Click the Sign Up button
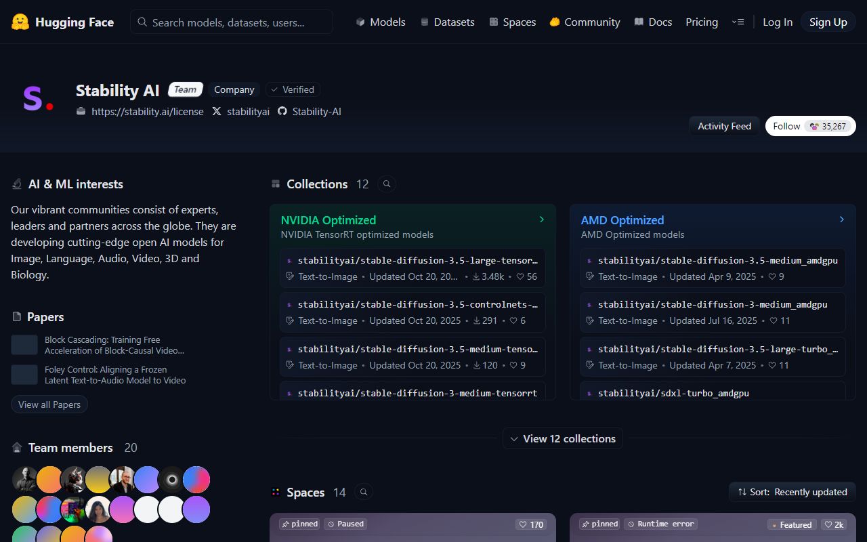Screen dimensions: 867x542 coord(828,21)
